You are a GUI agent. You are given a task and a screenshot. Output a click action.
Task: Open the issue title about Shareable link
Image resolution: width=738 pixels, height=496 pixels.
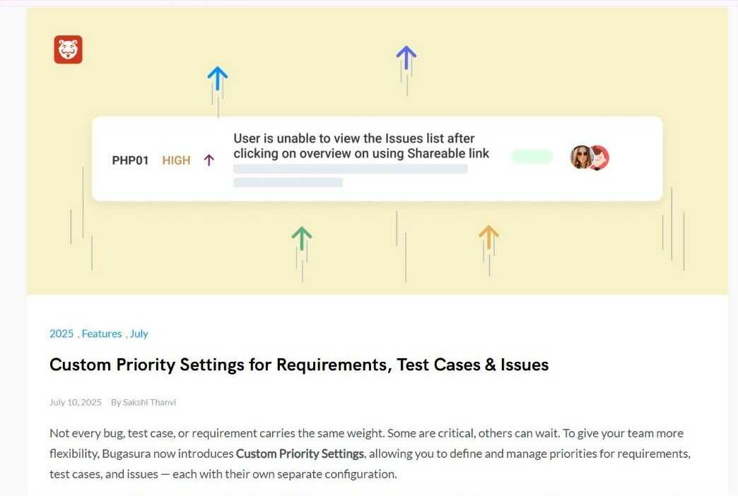coord(361,146)
